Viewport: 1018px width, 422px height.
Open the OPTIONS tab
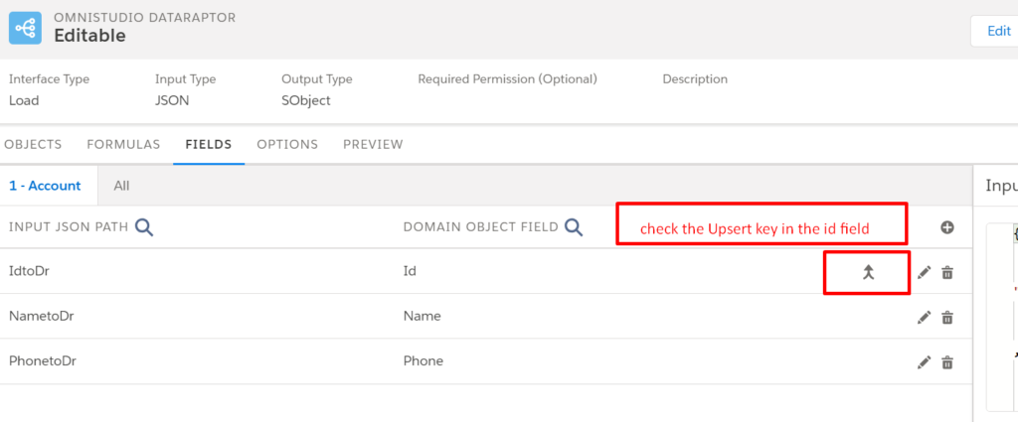pyautogui.click(x=287, y=145)
